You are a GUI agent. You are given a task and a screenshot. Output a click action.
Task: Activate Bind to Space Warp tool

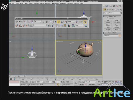(32, 22)
